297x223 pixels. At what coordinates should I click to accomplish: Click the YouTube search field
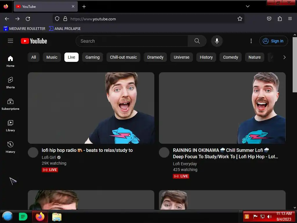point(132,41)
